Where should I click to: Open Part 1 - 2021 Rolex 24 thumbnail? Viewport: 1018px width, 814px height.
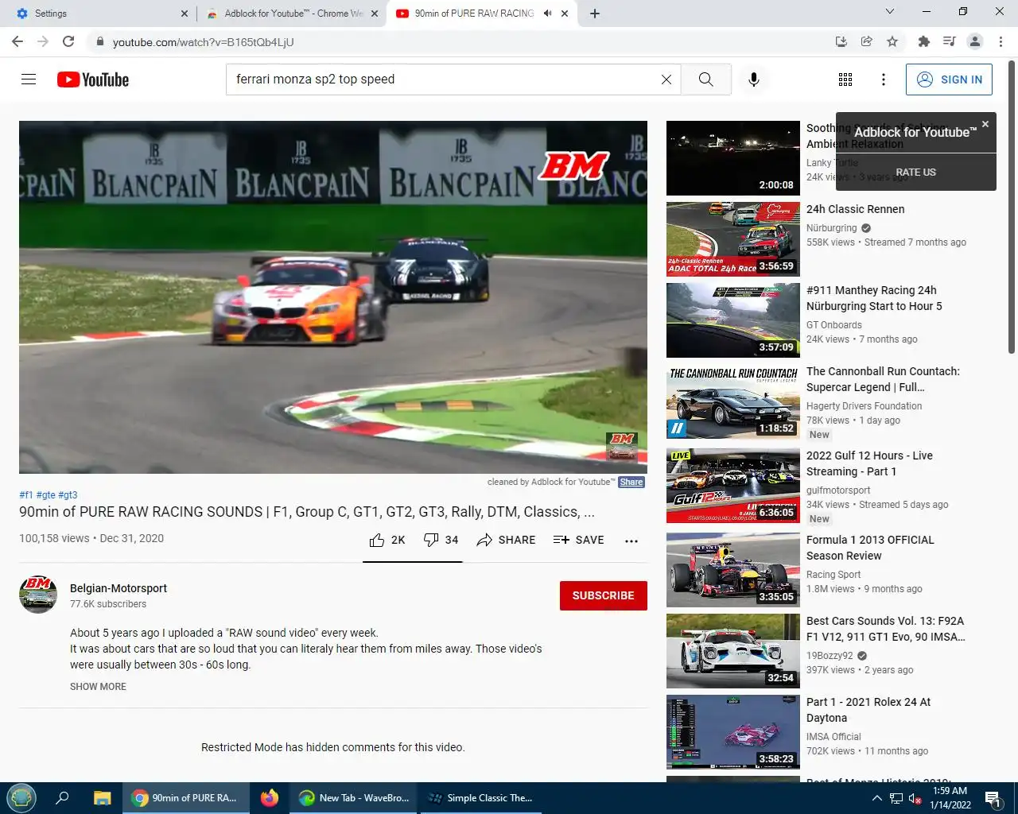[x=733, y=732]
